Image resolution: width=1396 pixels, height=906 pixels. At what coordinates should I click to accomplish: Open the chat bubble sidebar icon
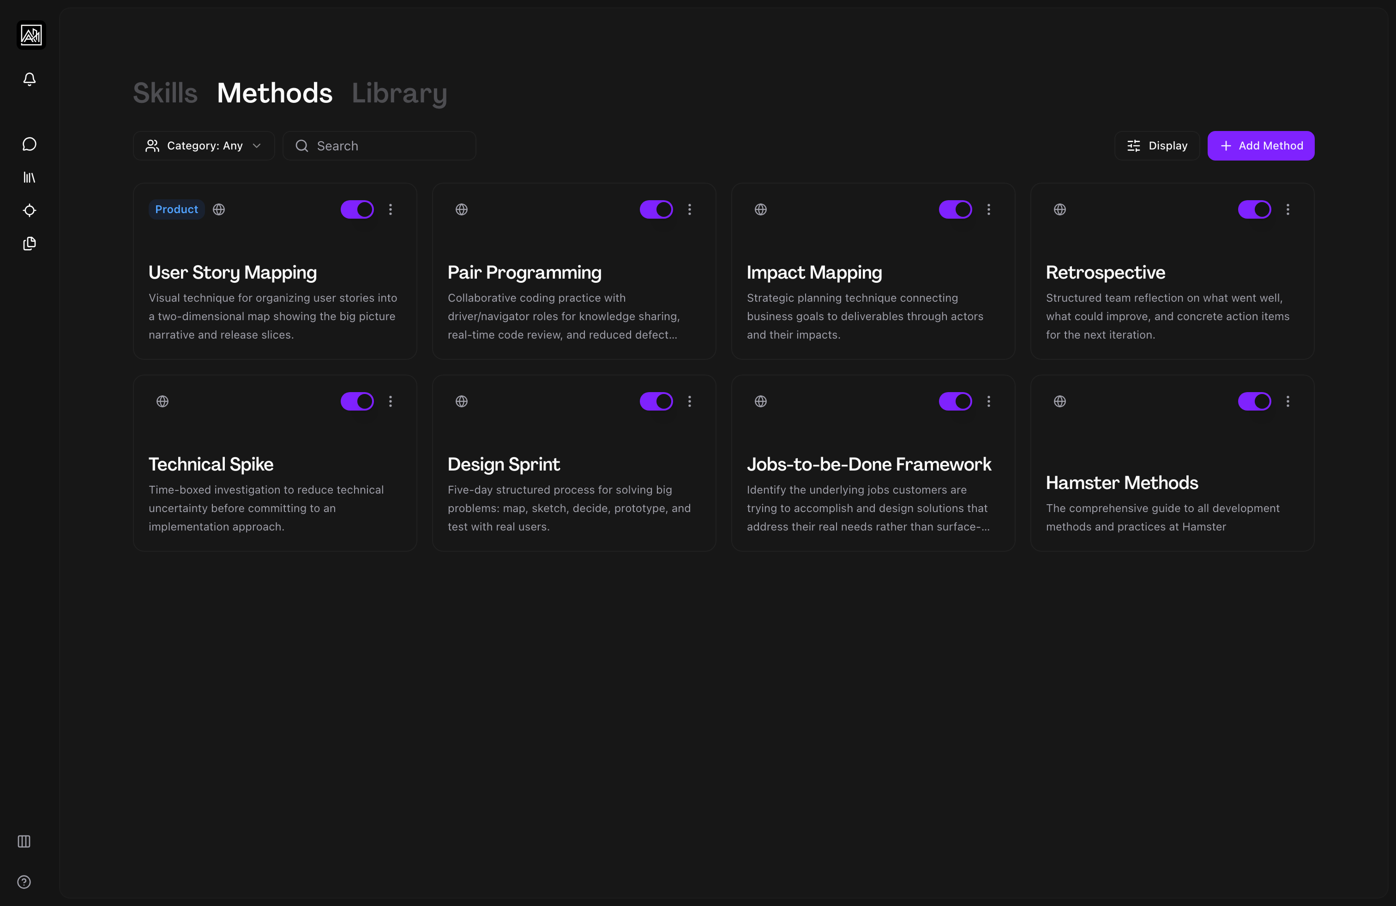click(30, 144)
